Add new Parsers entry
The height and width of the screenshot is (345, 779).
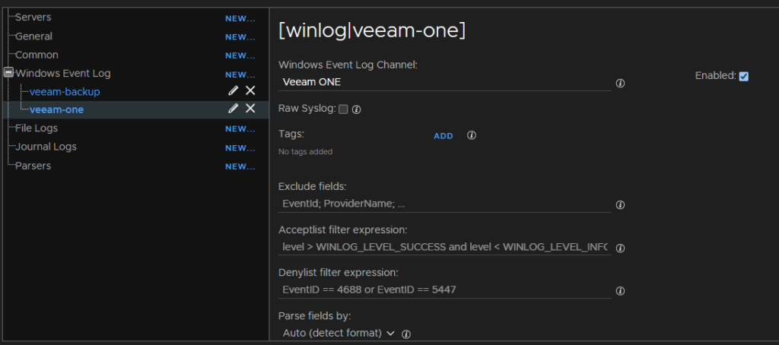click(240, 166)
